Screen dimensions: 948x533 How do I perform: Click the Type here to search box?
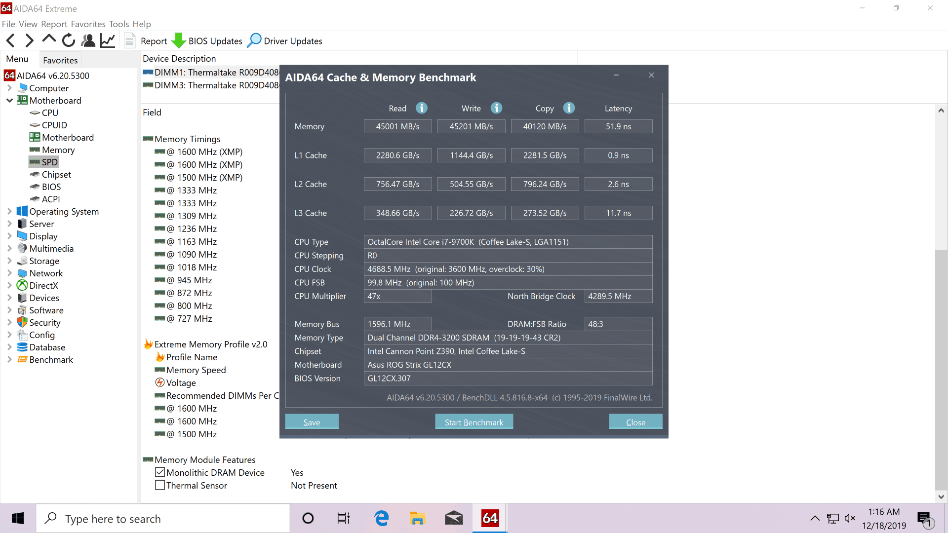163,518
